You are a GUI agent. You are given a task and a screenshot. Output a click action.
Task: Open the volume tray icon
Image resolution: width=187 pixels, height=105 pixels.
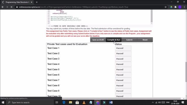pyautogui.click(x=160, y=102)
